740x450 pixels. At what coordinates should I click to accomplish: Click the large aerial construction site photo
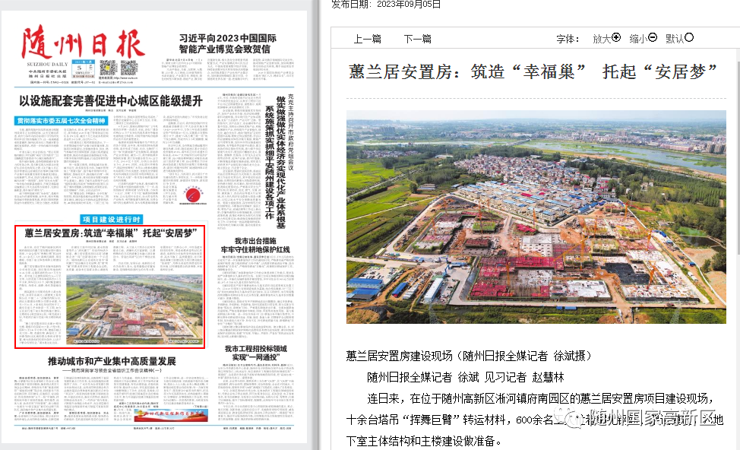(536, 217)
